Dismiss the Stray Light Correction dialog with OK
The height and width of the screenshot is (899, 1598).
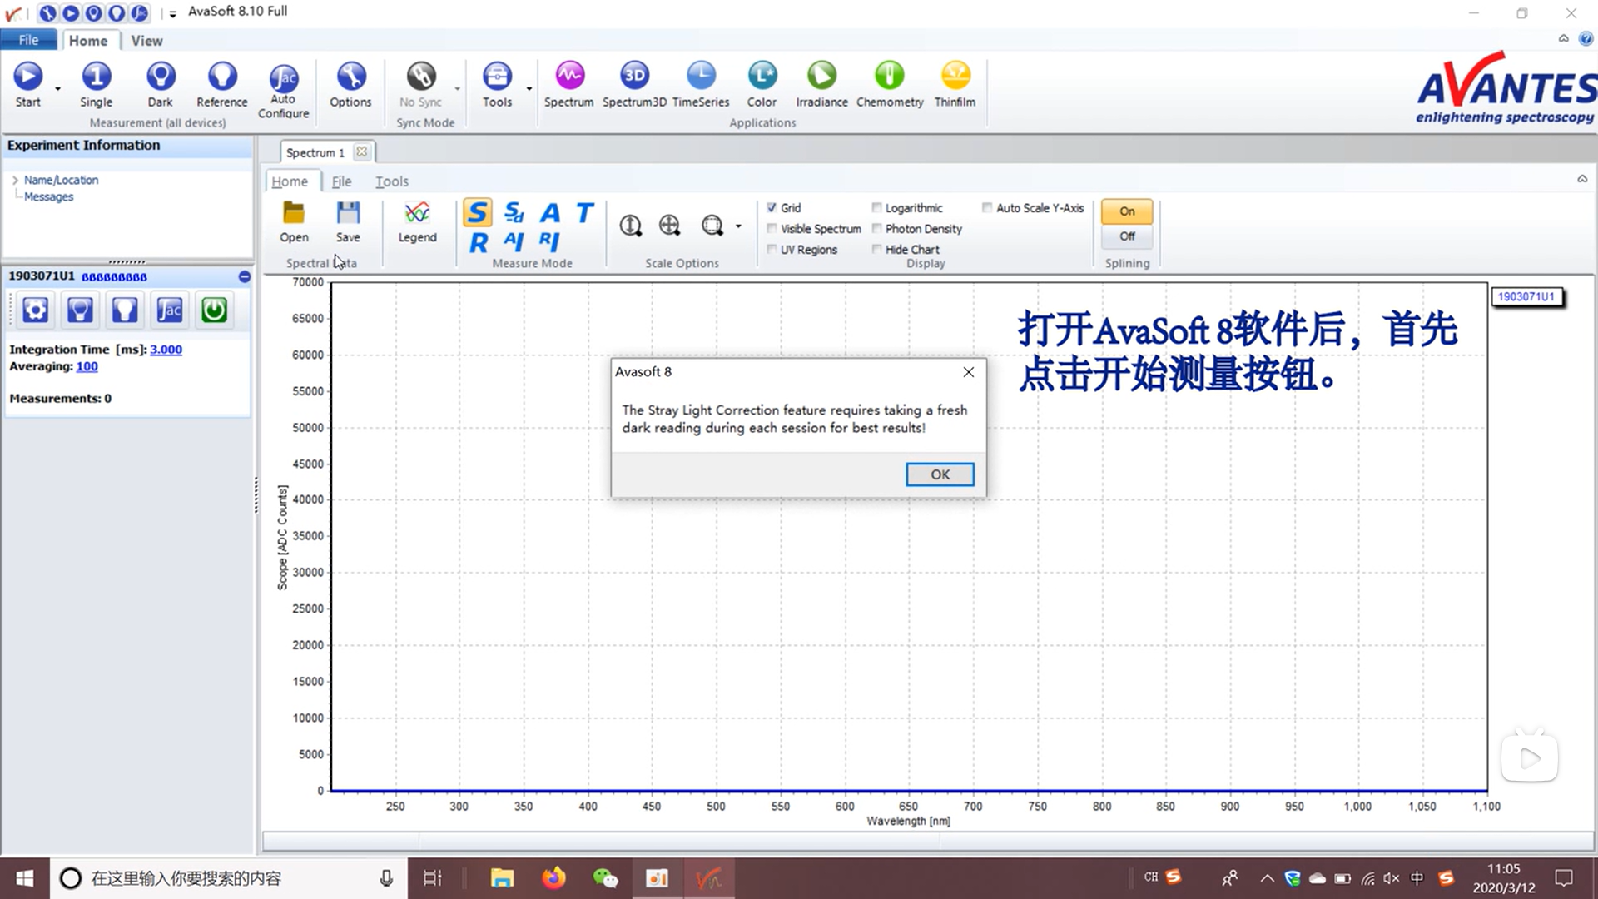click(x=939, y=474)
